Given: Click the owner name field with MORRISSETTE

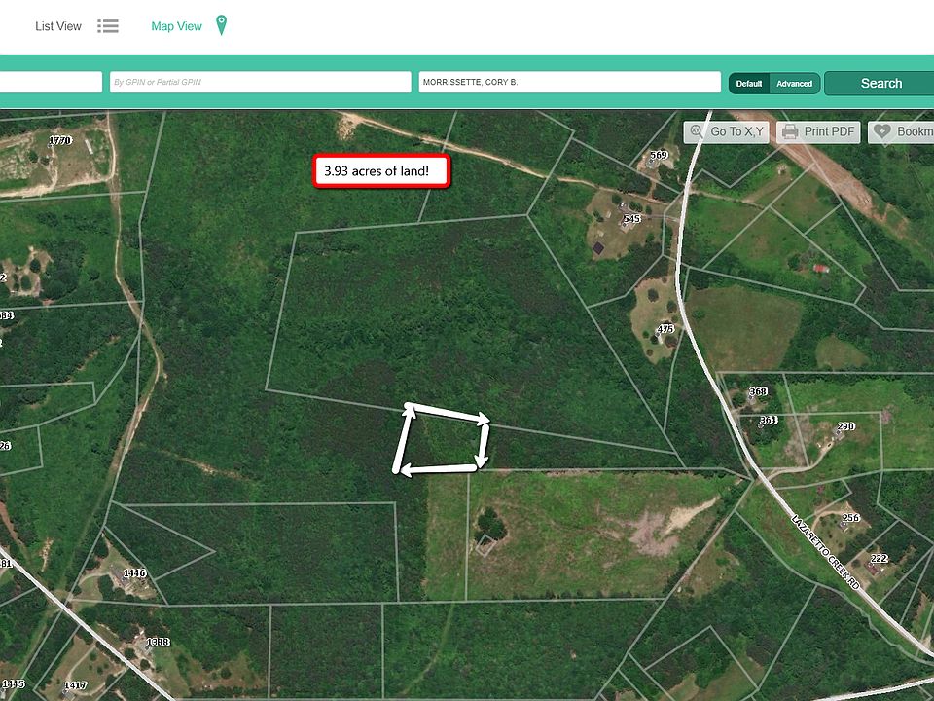Looking at the screenshot, I should [x=569, y=83].
